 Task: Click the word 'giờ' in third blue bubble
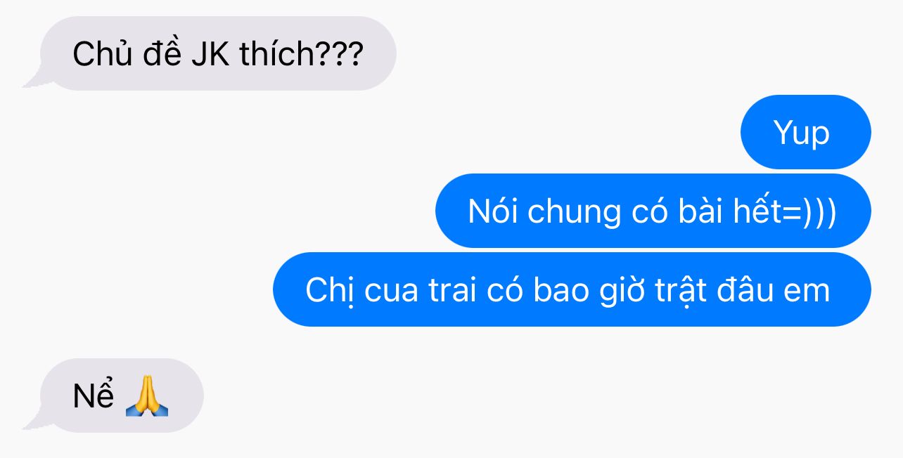pyautogui.click(x=622, y=291)
